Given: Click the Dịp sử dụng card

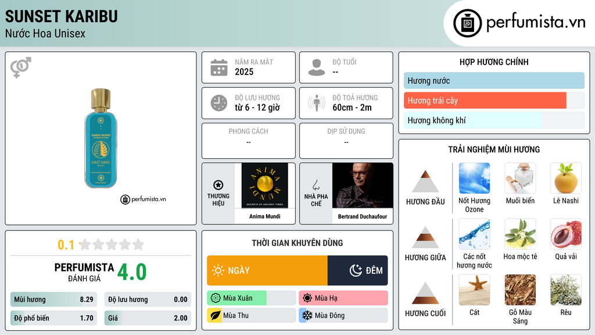Looking at the screenshot, I should [x=346, y=141].
